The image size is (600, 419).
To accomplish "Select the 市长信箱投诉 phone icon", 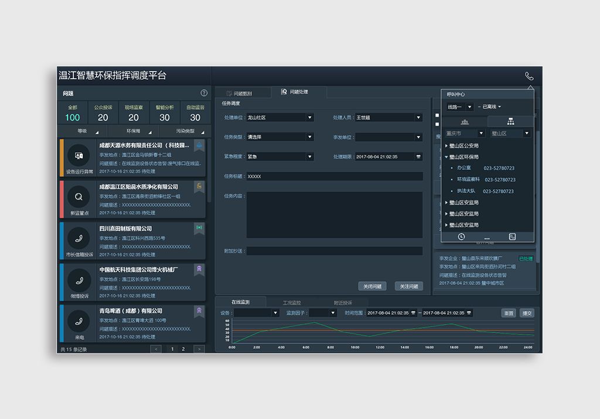I will 79,239.
